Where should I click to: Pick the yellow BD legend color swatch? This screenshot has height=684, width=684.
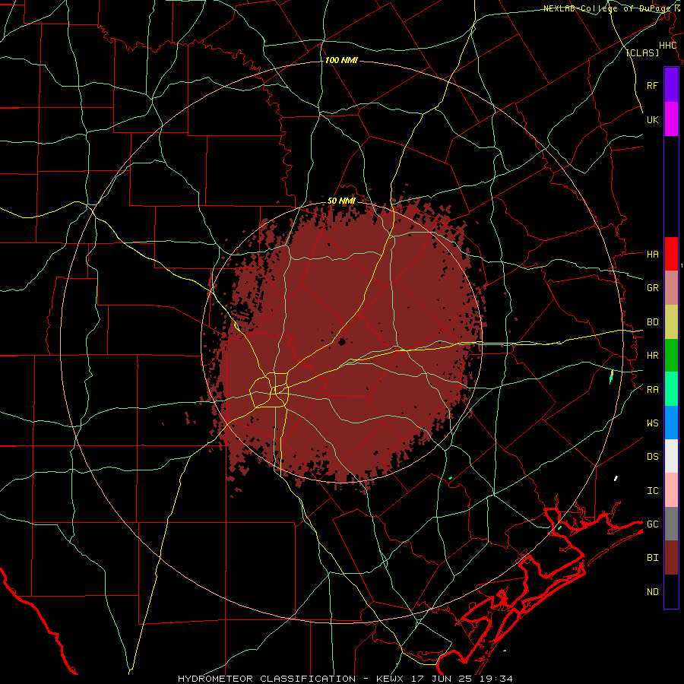tap(671, 321)
